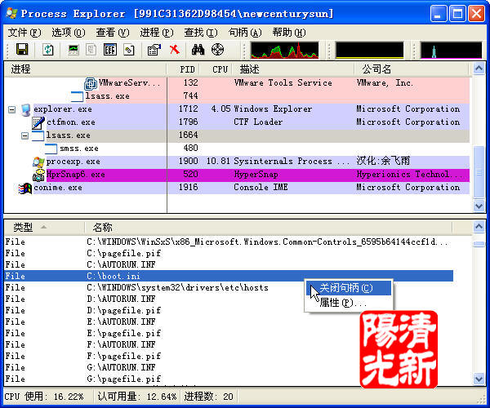The height and width of the screenshot is (408, 490).
Task: Open the 选项(O) menu
Action: point(68,32)
